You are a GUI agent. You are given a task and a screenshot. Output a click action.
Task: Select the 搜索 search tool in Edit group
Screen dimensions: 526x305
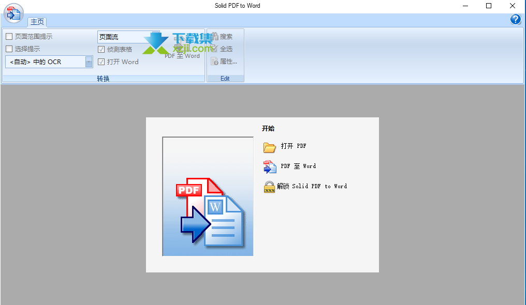point(222,37)
